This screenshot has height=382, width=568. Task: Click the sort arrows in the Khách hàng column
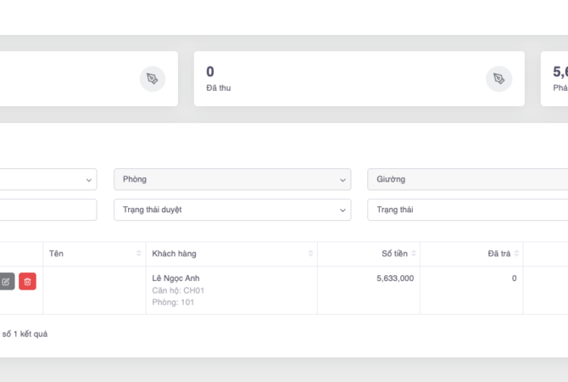(311, 254)
